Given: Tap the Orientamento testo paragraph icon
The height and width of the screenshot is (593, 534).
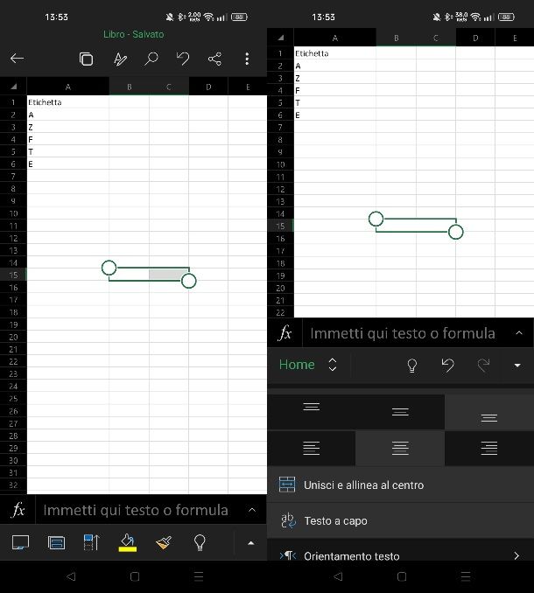Looking at the screenshot, I should [x=288, y=555].
